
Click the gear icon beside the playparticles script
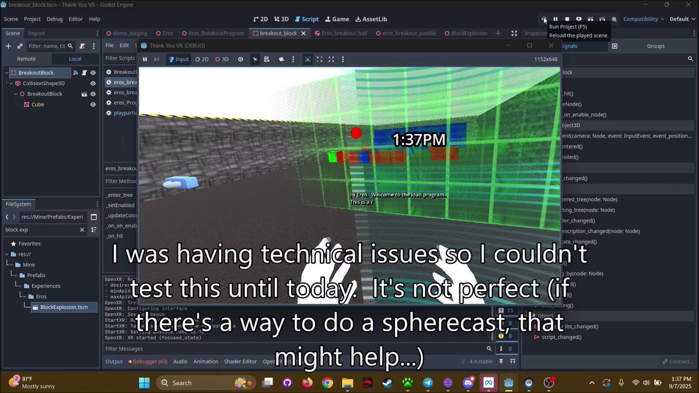(108, 112)
